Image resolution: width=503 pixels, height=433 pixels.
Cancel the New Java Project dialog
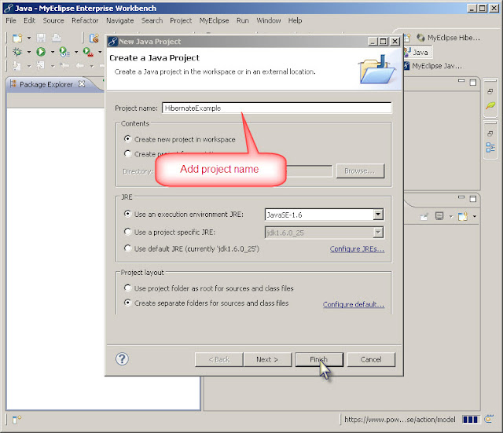(371, 360)
